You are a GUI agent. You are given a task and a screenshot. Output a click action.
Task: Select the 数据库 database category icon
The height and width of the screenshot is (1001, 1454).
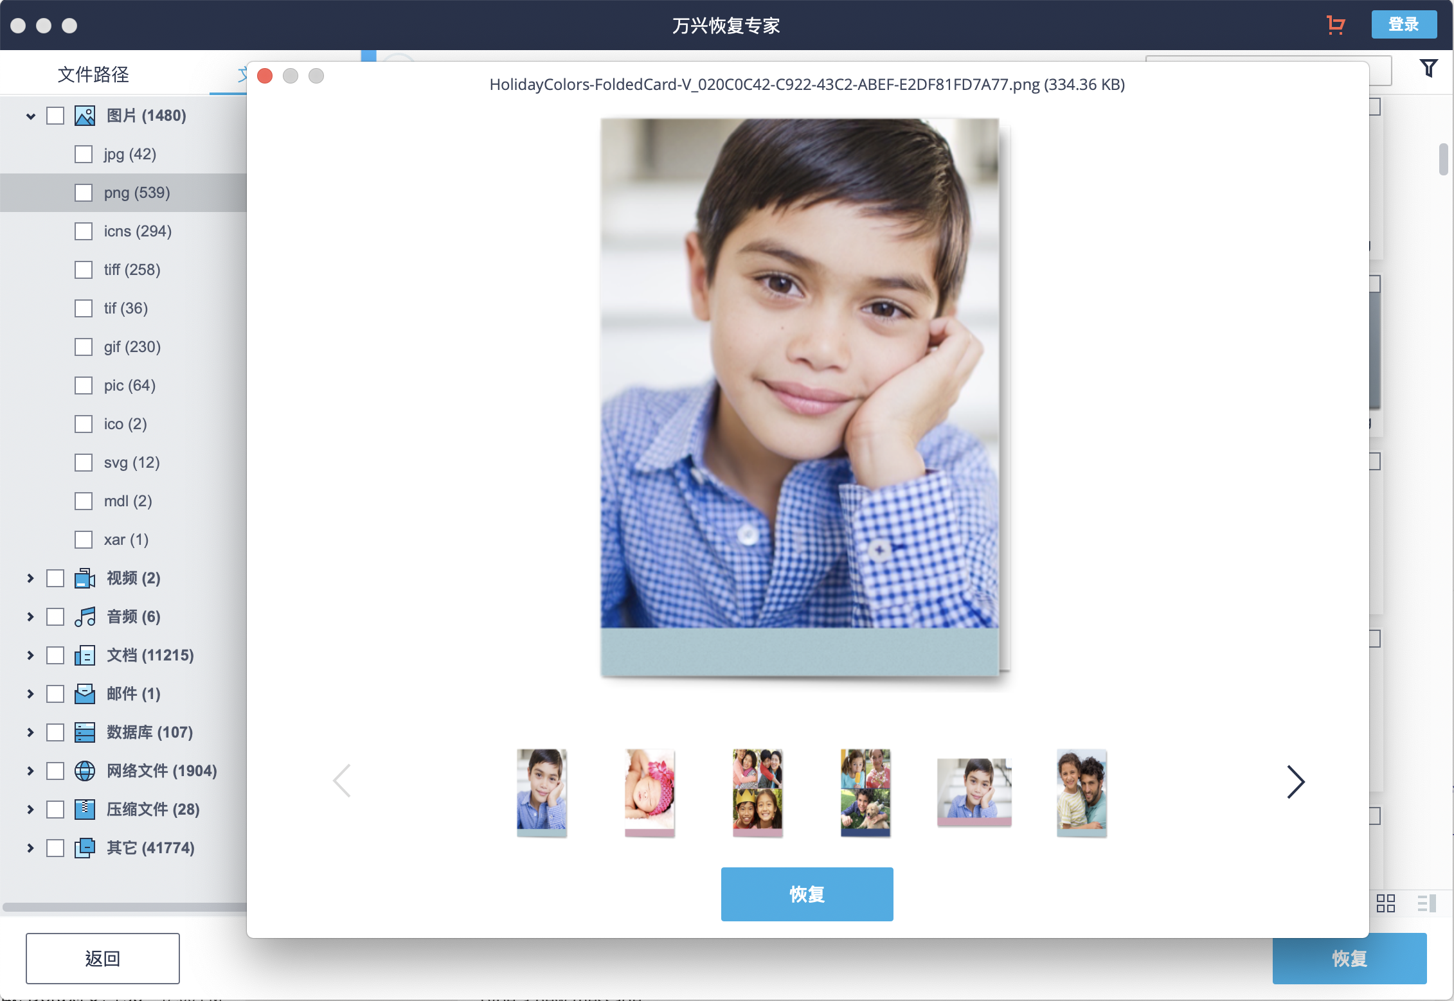click(x=84, y=732)
